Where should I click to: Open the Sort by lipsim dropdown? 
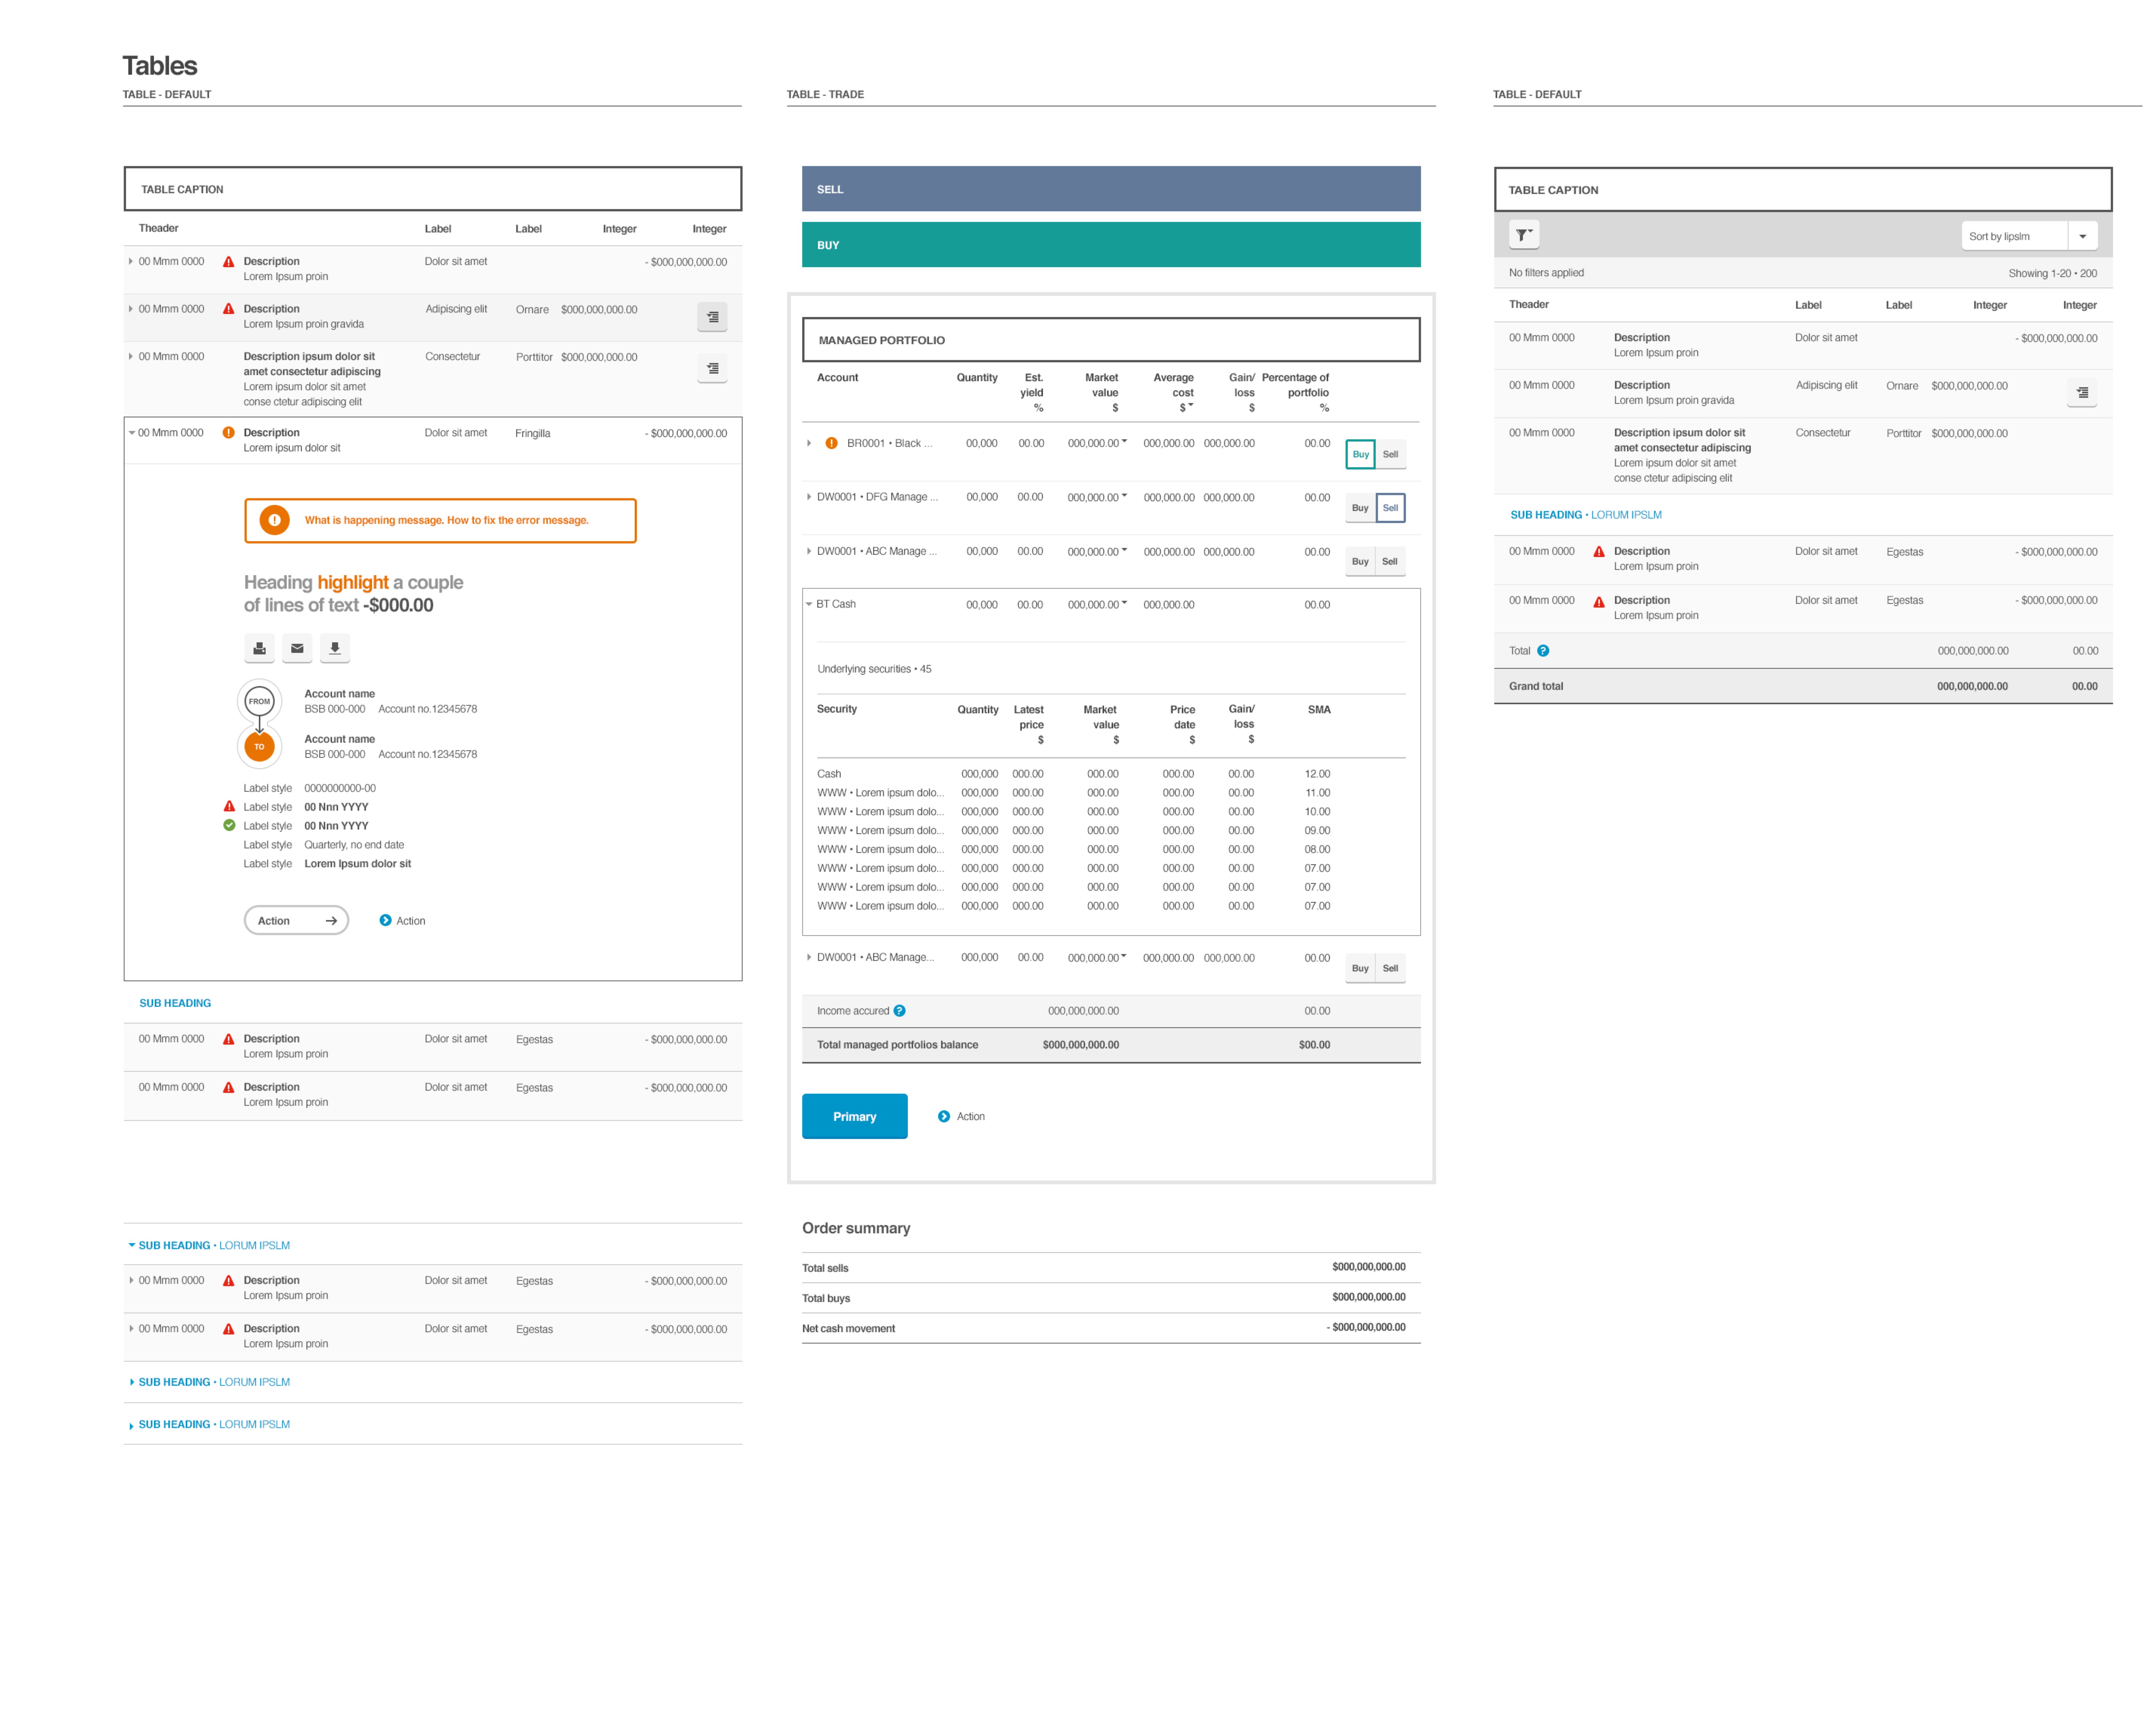[x=2029, y=236]
